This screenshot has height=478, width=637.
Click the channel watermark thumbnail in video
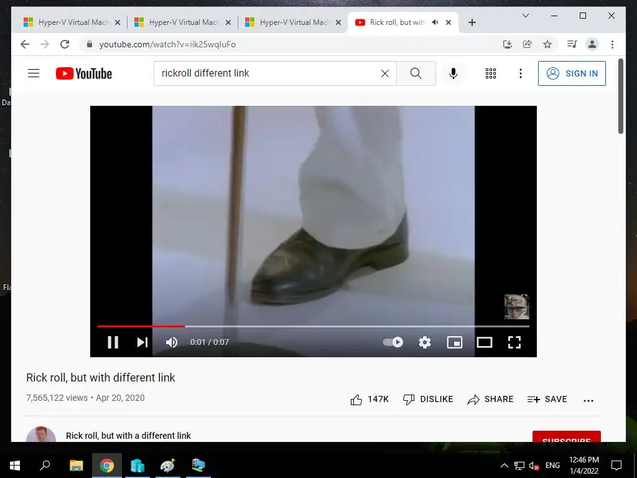click(x=516, y=307)
